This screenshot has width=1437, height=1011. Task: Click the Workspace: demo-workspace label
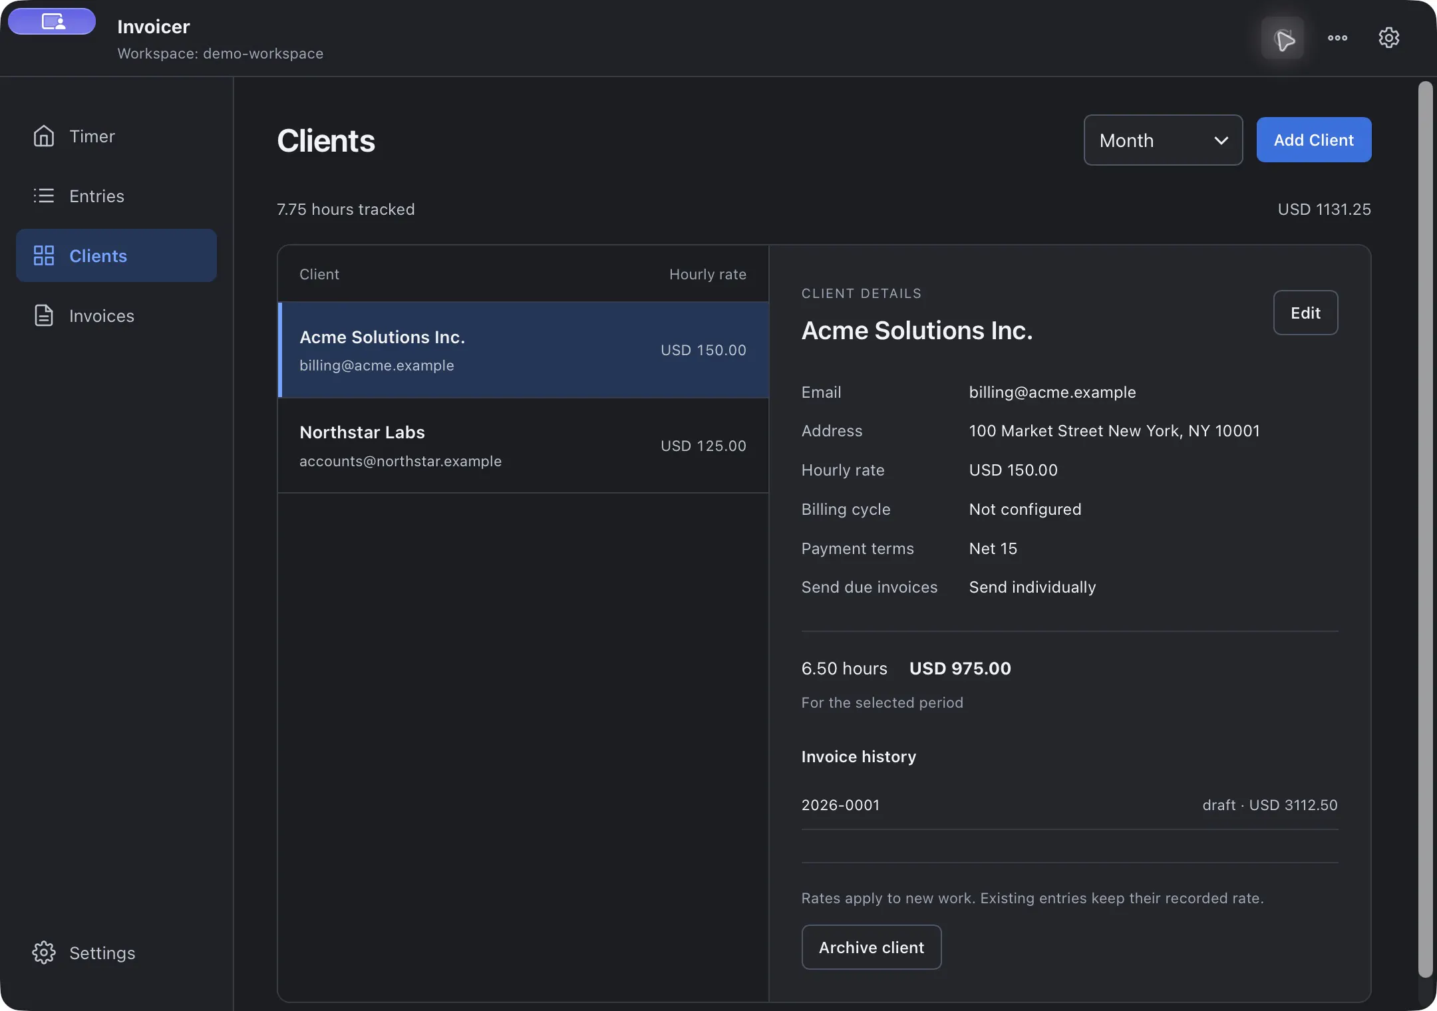click(221, 54)
